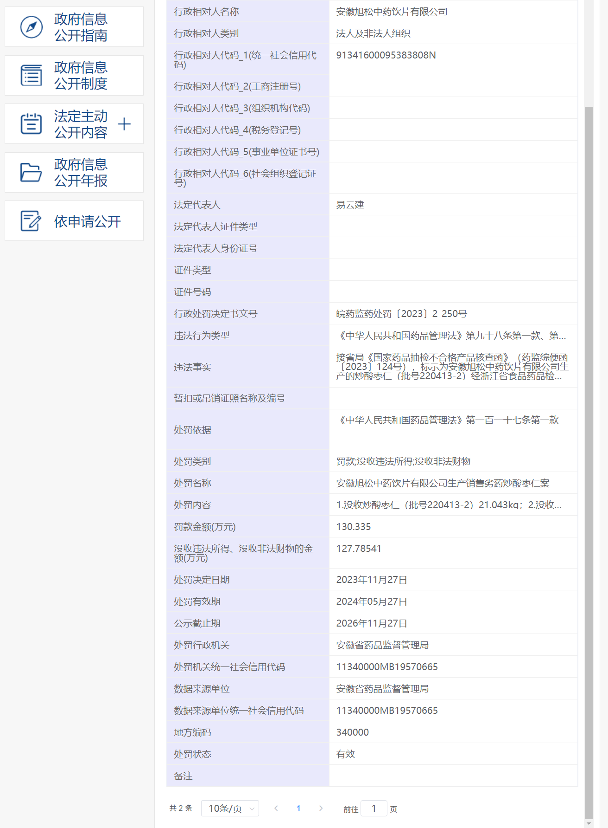Open the 政府信息公开制度 menu item

pos(74,75)
